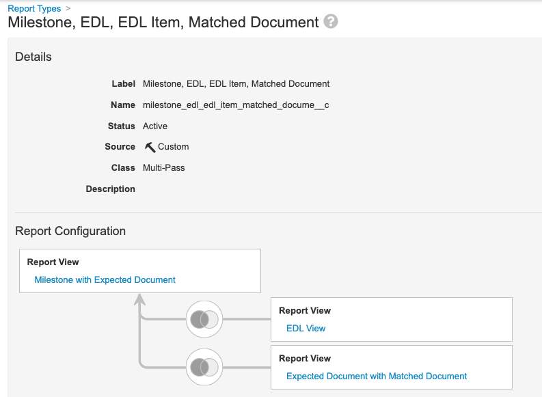Click the Report View heading above Milestone link
This screenshot has width=542, height=397.
(x=53, y=262)
